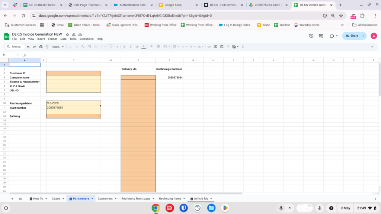Open the comments icon near Share
The height and width of the screenshot is (214, 381).
coord(321,36)
